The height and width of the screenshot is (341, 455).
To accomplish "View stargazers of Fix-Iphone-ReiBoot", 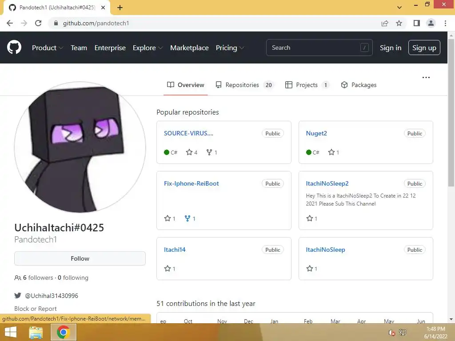I will pos(170,218).
